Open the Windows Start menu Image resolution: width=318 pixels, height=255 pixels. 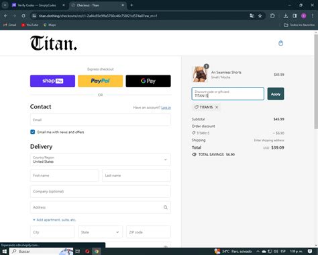tap(5, 252)
